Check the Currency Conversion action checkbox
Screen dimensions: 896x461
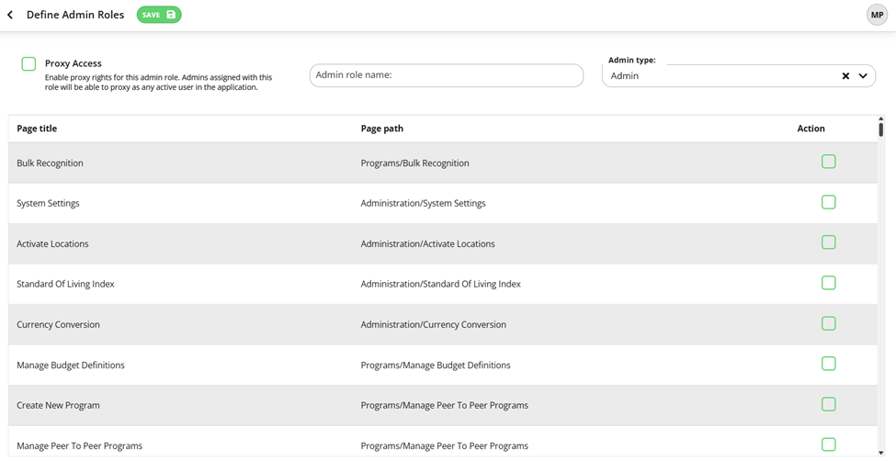click(829, 323)
